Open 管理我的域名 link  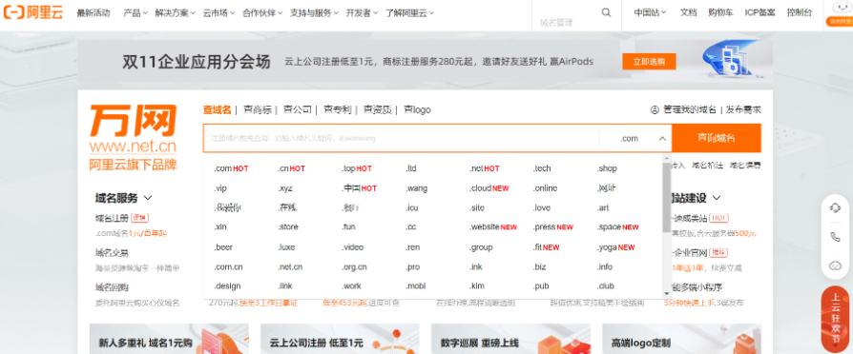pos(689,109)
